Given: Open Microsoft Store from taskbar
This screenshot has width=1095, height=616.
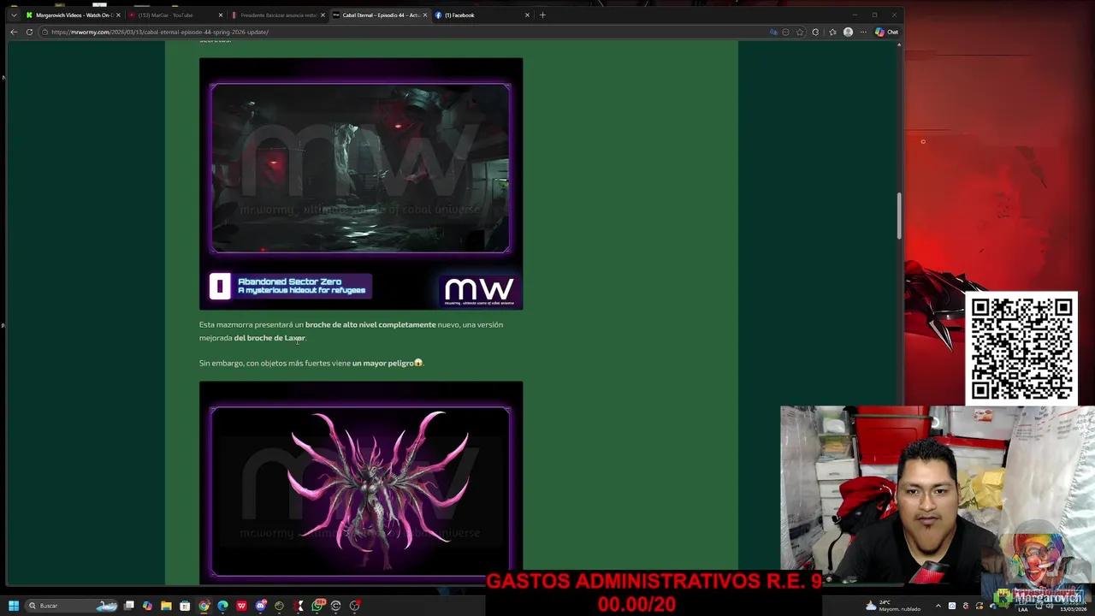Looking at the screenshot, I should 185,606.
